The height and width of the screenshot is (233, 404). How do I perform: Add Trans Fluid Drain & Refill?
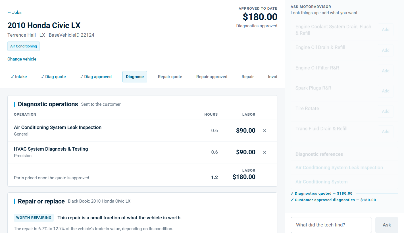(386, 132)
